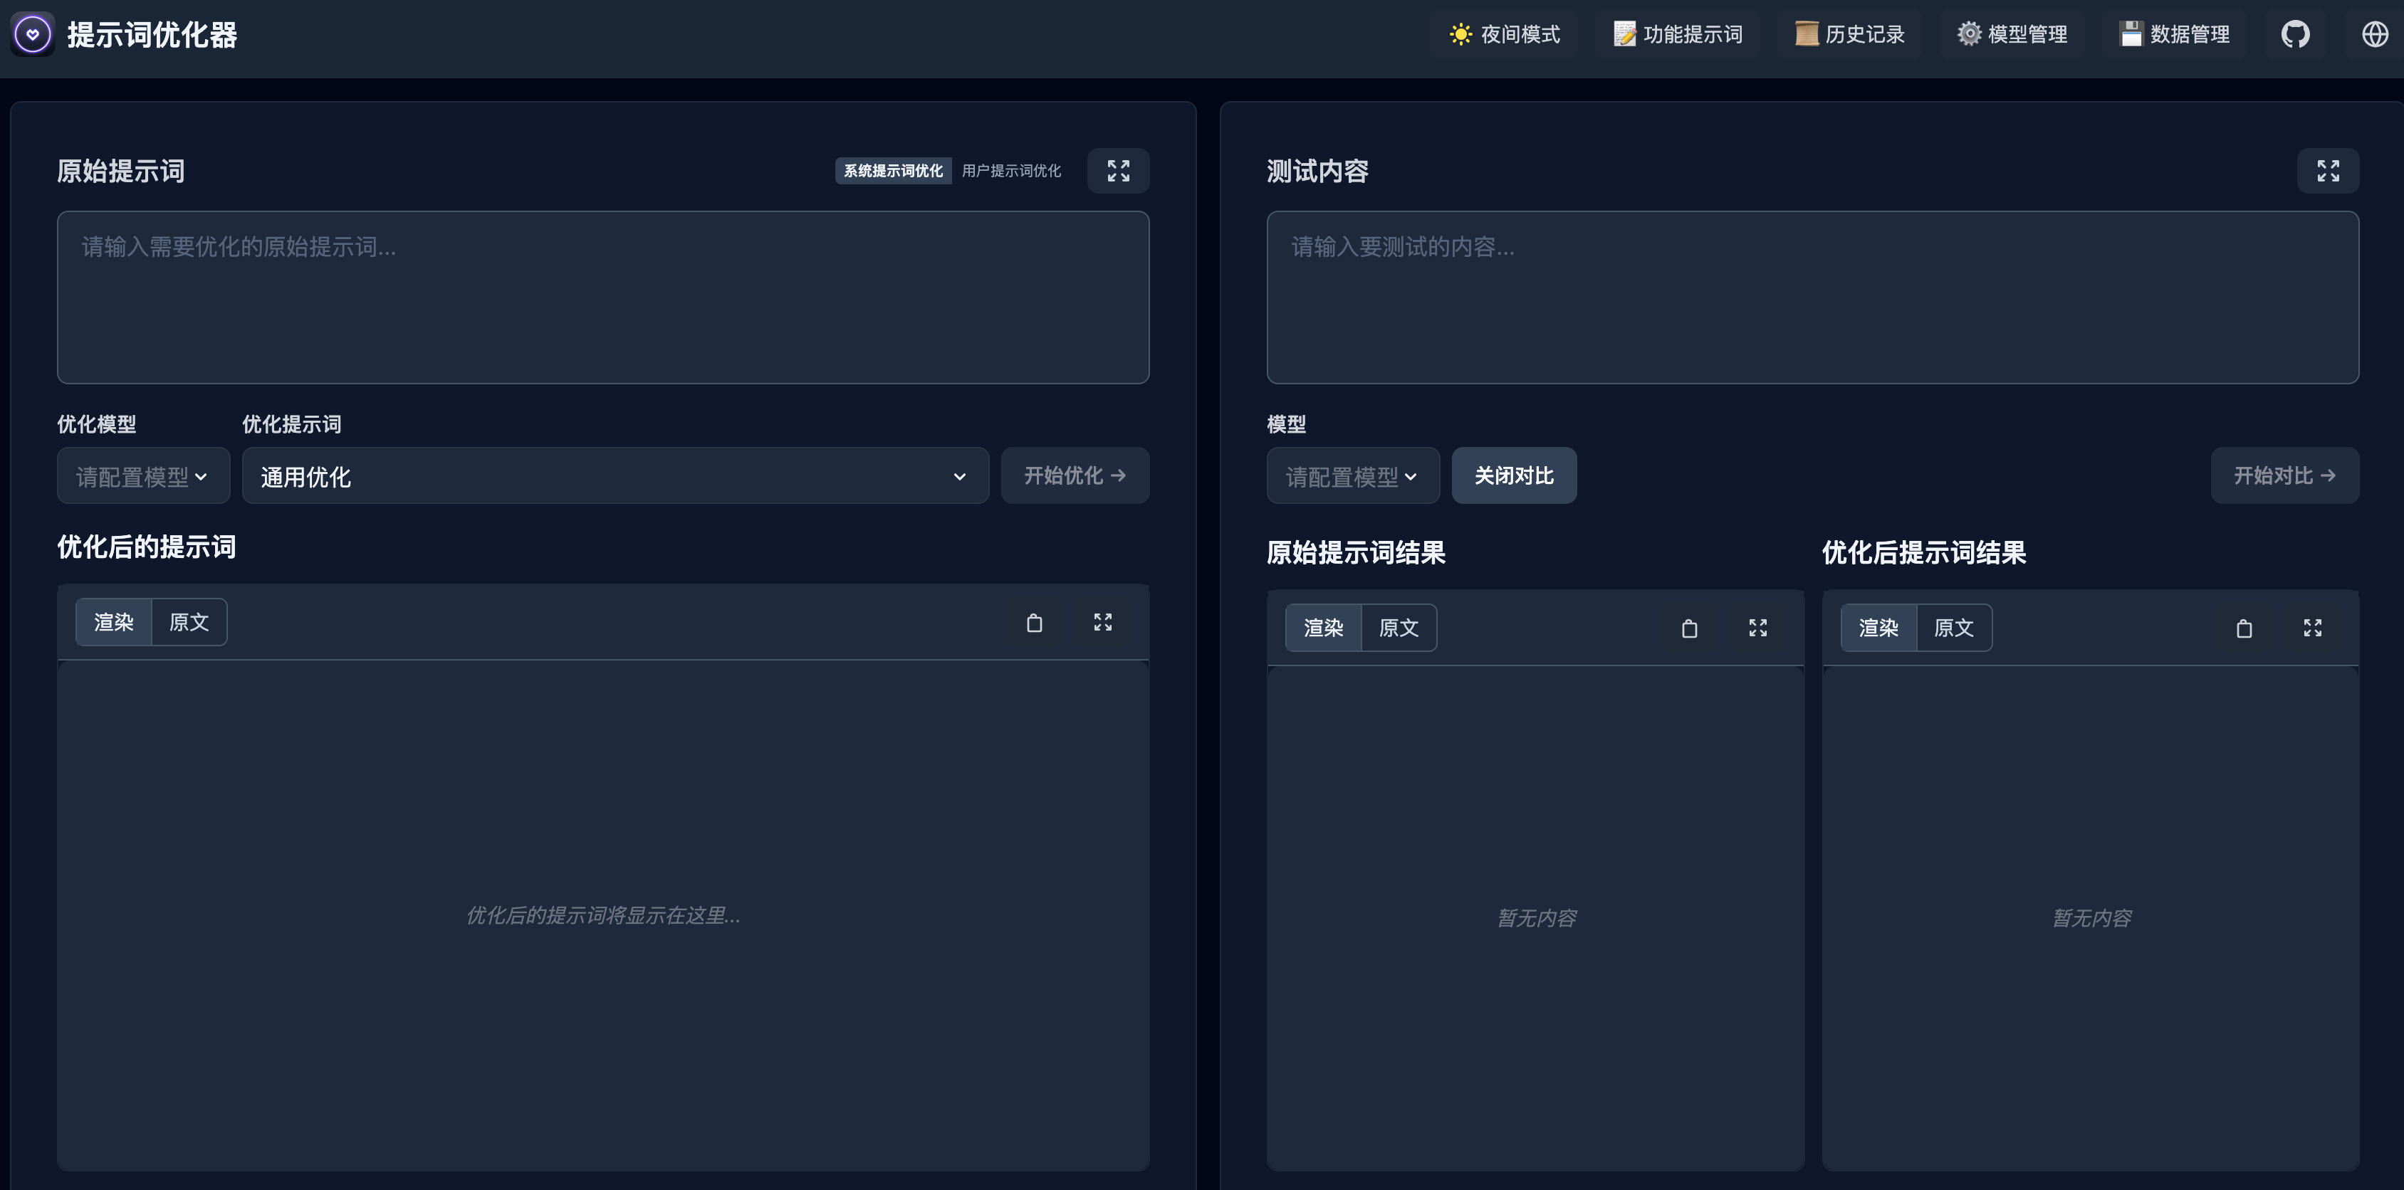Screen dimensions: 2404x1190
Task: Expand the test content panel to fullscreen
Action: (2328, 171)
